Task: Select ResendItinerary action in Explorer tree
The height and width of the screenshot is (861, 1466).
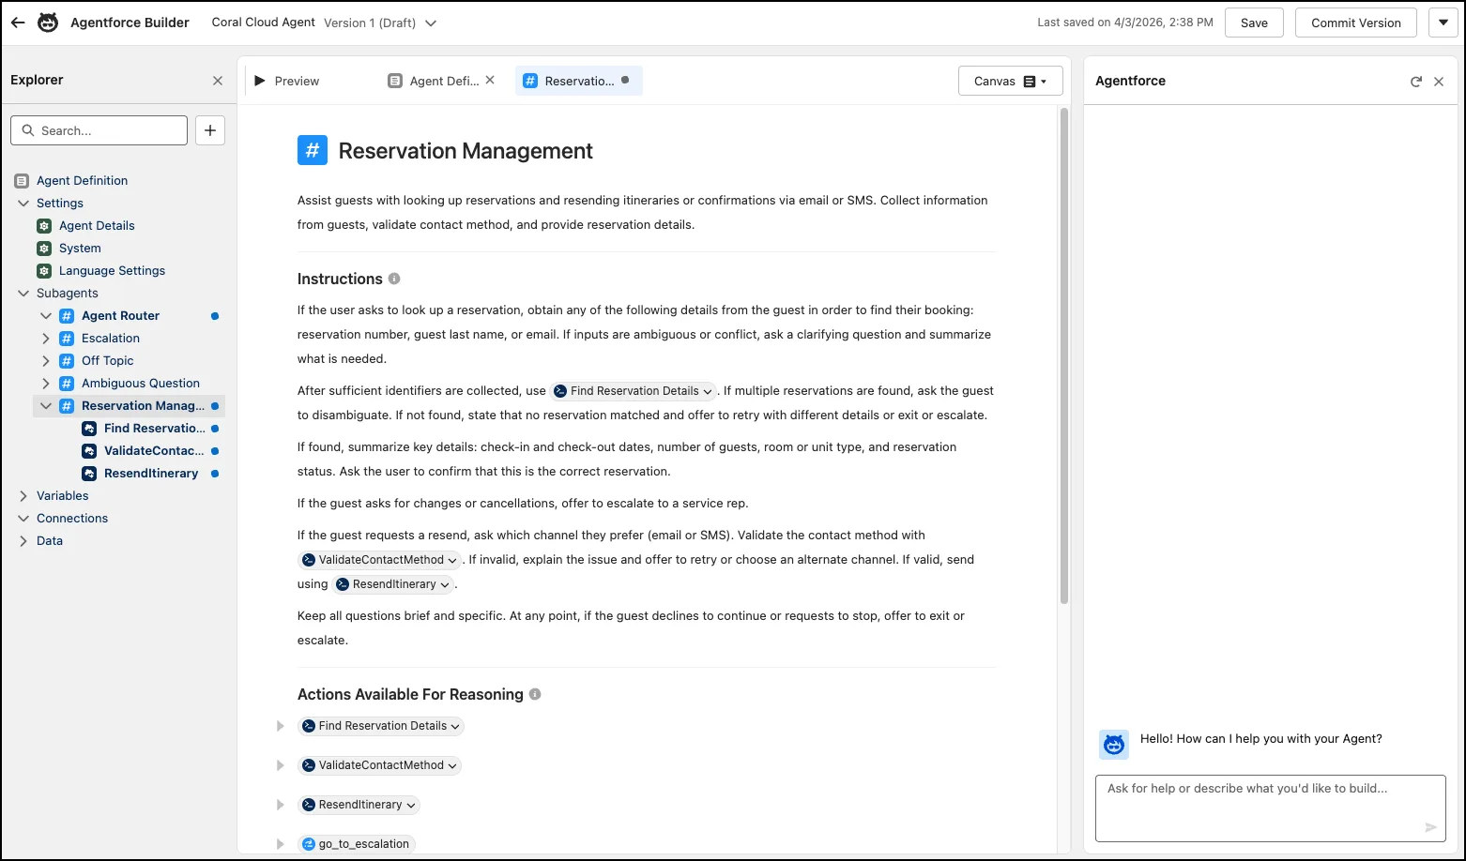Action: pos(150,473)
